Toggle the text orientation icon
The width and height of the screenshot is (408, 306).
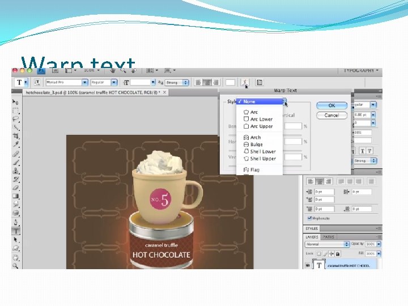[37, 83]
